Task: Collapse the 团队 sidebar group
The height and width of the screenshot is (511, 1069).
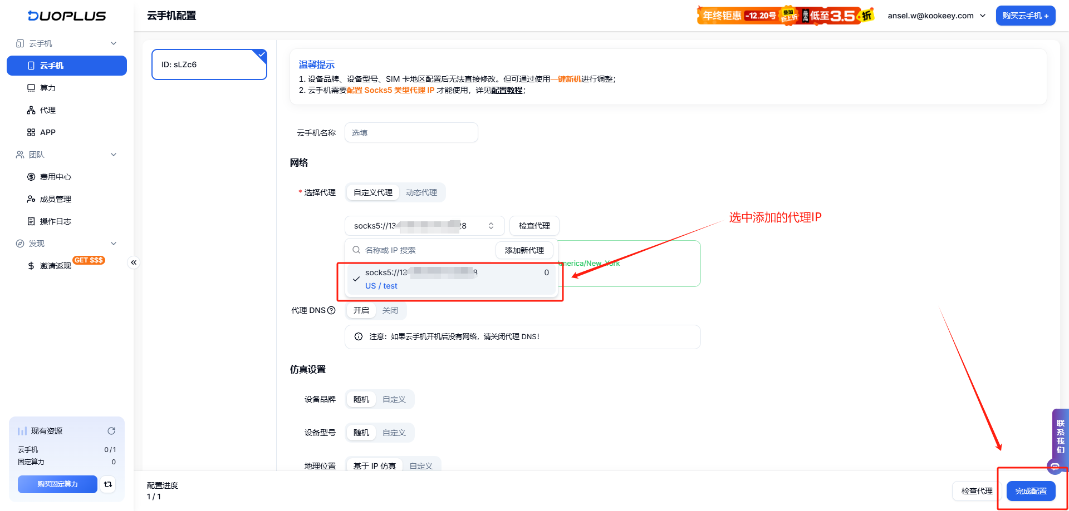Action: coord(114,154)
